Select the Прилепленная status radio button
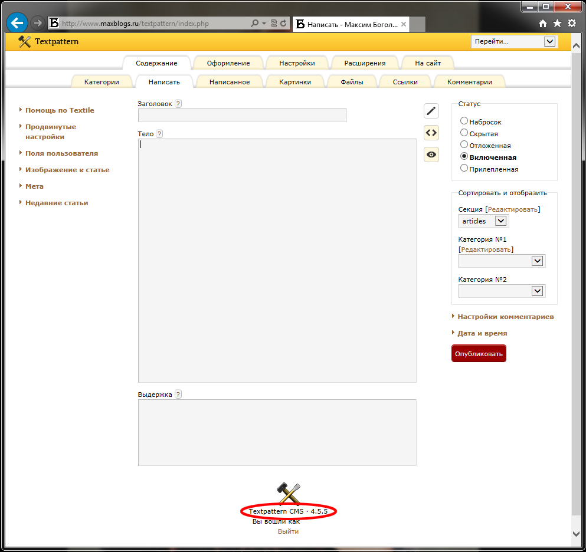The width and height of the screenshot is (586, 552). 464,168
